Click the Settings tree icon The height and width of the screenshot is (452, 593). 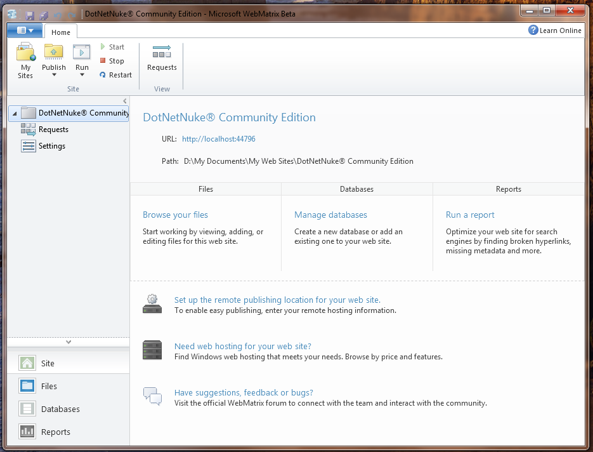[x=29, y=146]
